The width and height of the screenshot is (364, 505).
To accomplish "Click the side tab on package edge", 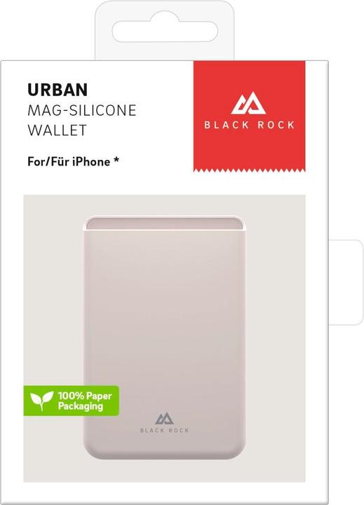I will click(346, 282).
